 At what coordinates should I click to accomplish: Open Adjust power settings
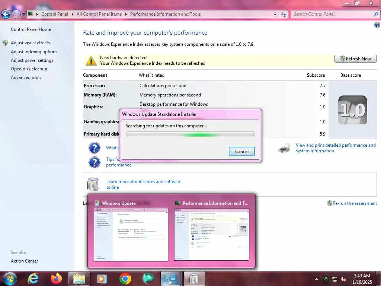click(32, 60)
